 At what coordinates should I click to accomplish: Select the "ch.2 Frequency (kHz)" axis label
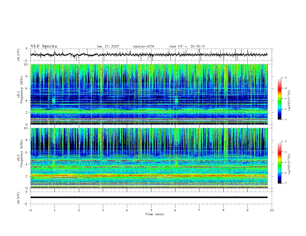(x=20, y=153)
